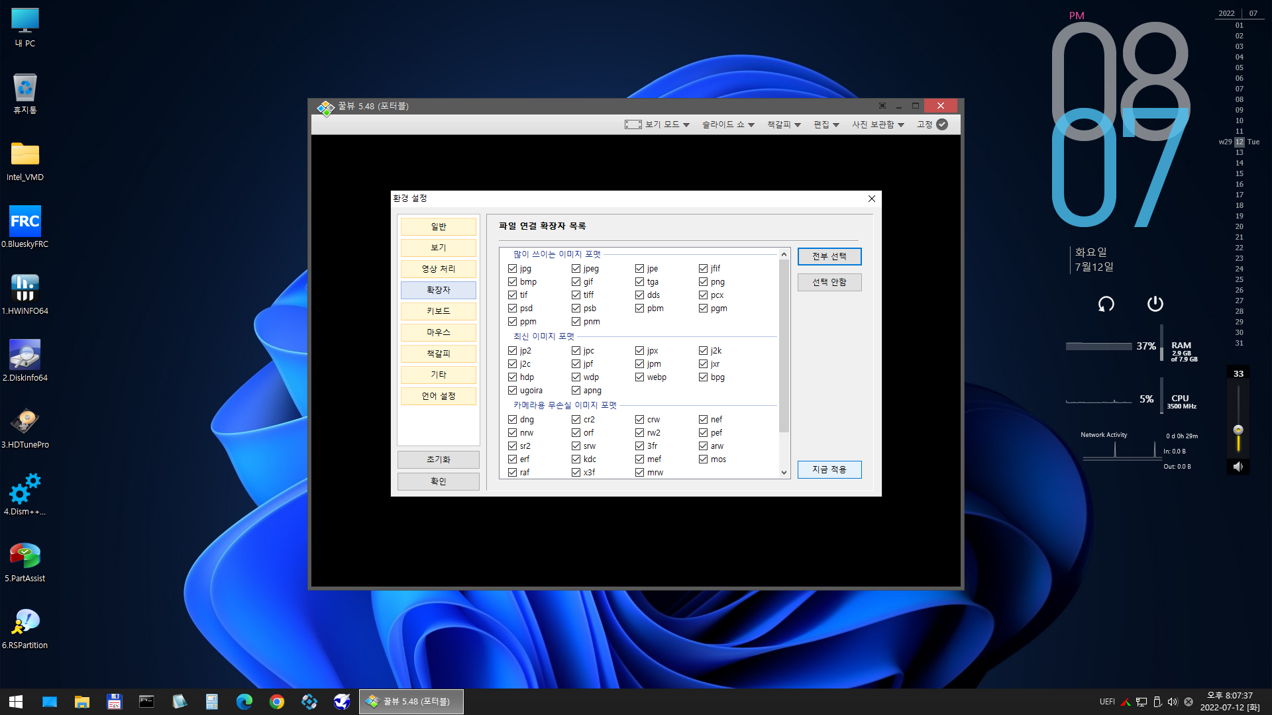Toggle the dng extension checkbox

[x=512, y=420]
